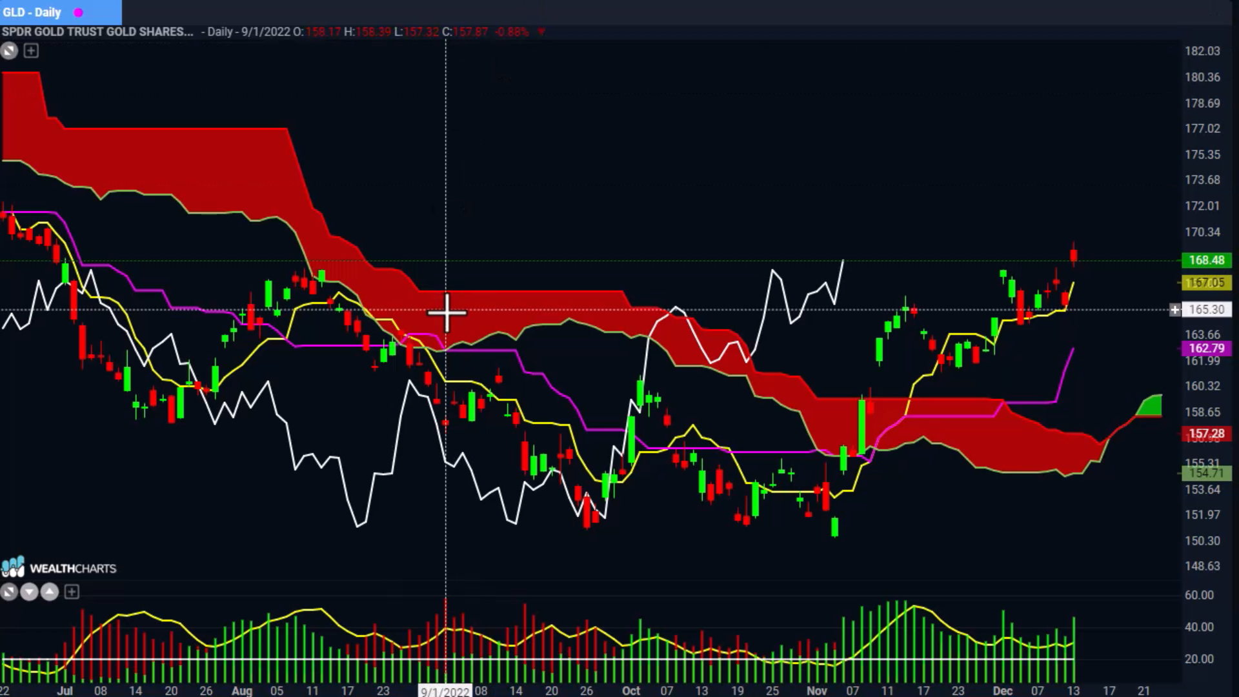
Task: Maximize the lower indicator pane with the diagonal-arrows icon
Action: tap(9, 592)
